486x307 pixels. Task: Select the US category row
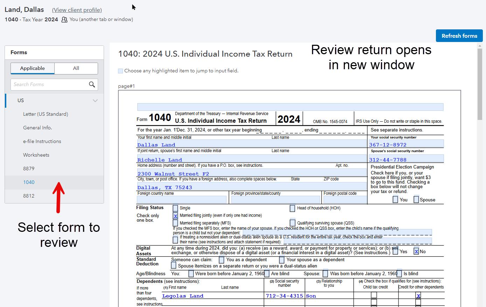pyautogui.click(x=54, y=100)
